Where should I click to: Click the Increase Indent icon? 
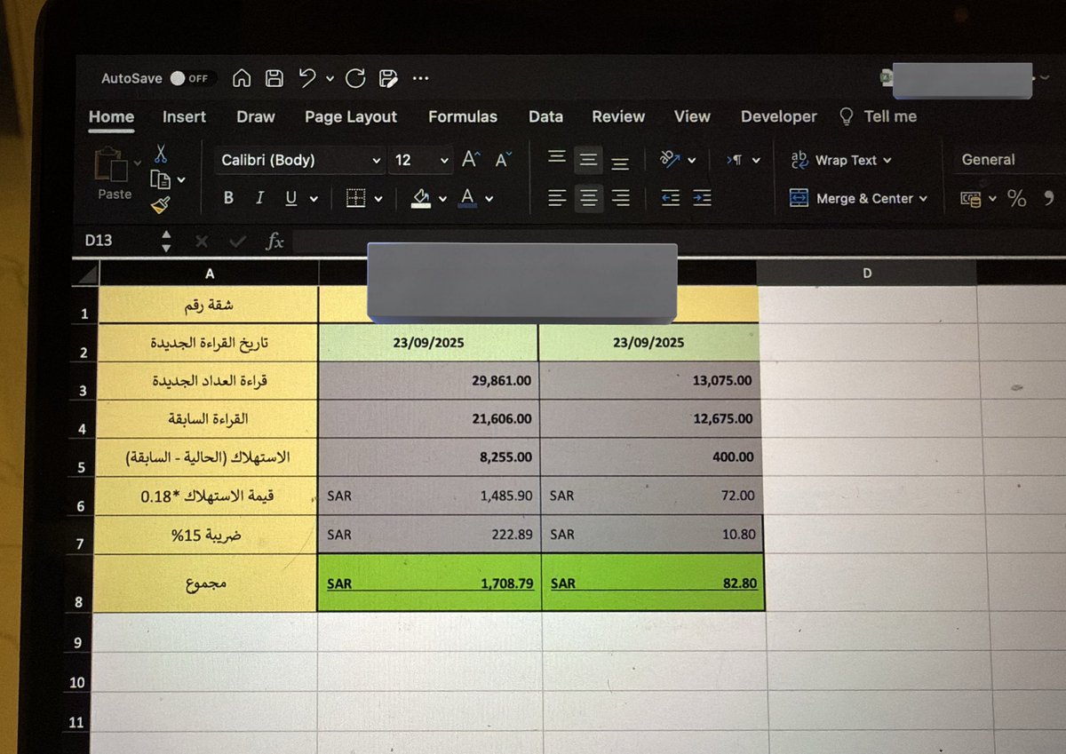click(x=702, y=198)
